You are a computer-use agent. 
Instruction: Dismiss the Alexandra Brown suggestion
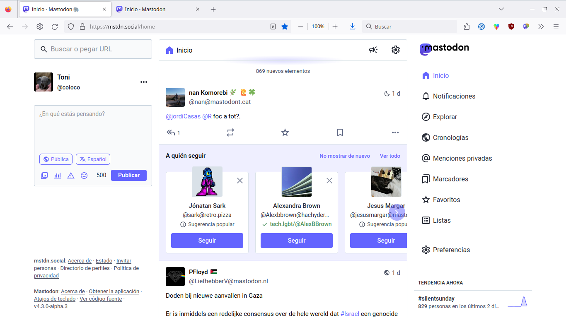[329, 181]
